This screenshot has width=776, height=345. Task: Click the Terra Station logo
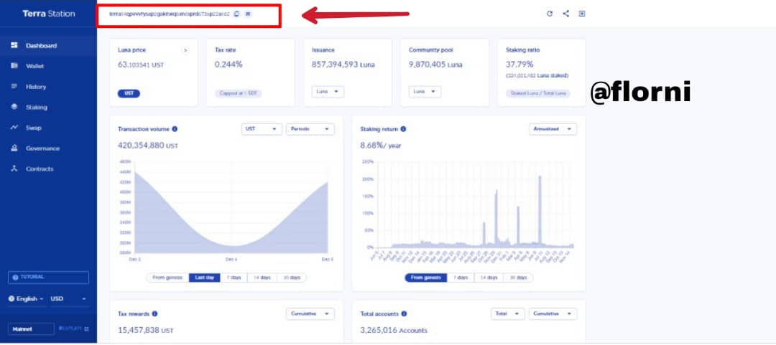49,14
